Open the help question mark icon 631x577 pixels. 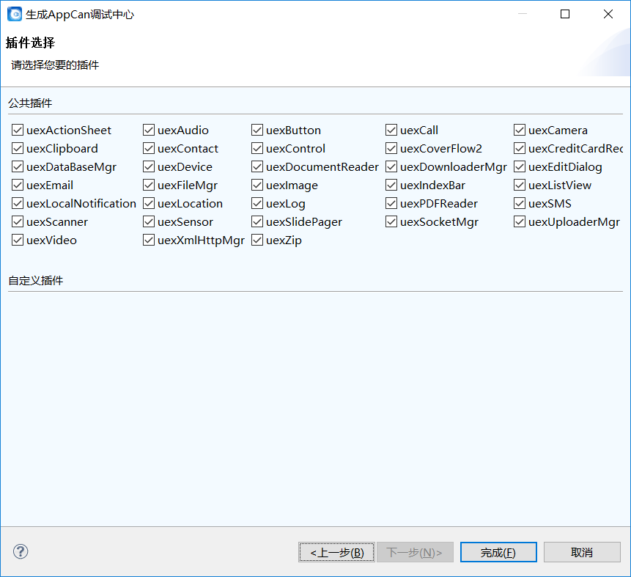point(21,551)
